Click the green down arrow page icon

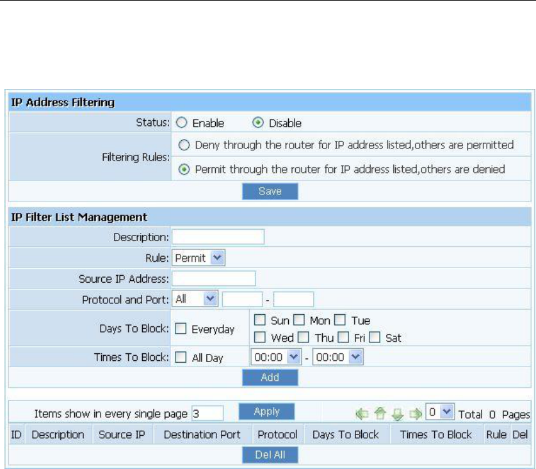tap(398, 414)
